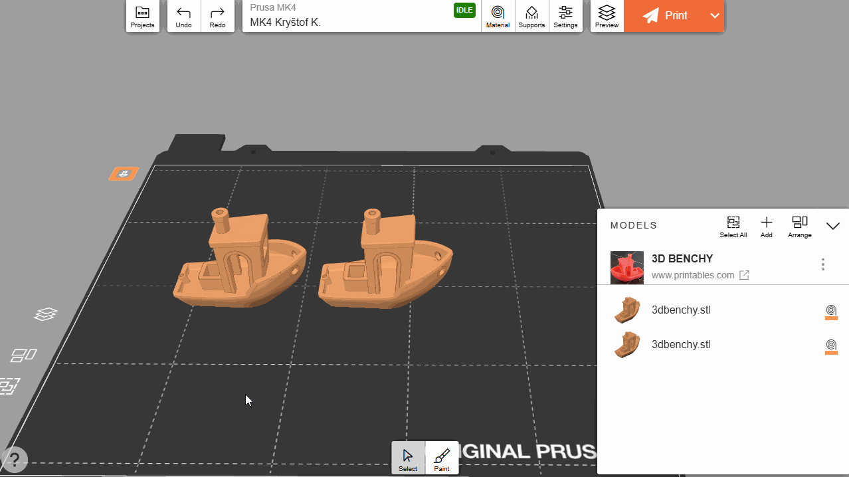Switch to layer Preview

607,16
